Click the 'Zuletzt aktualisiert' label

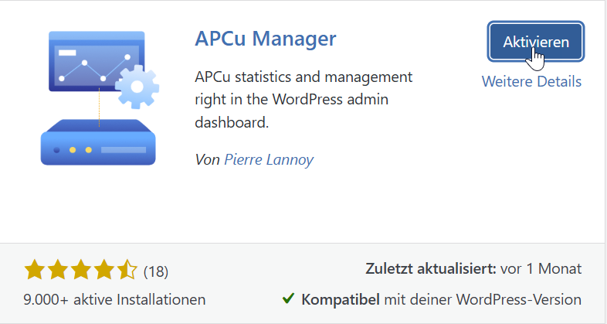click(430, 269)
